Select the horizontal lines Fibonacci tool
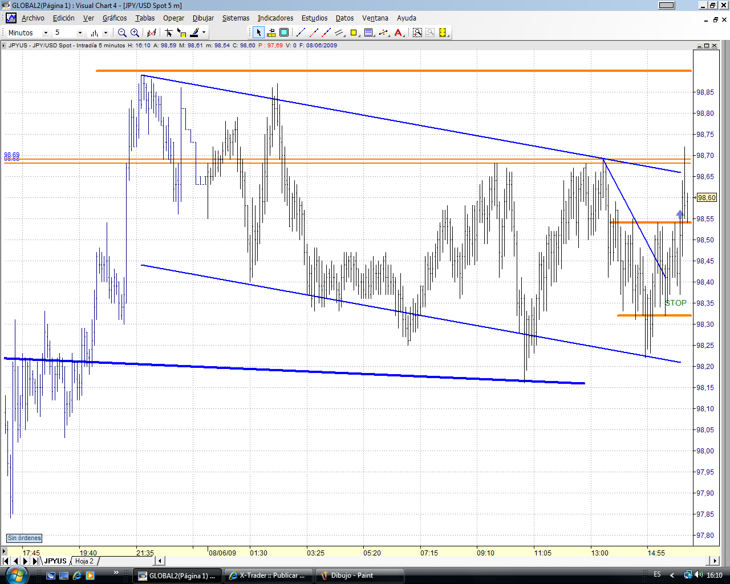The image size is (730, 584). coord(368,33)
